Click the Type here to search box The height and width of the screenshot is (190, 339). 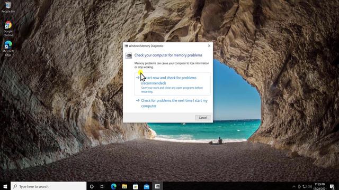(48, 186)
